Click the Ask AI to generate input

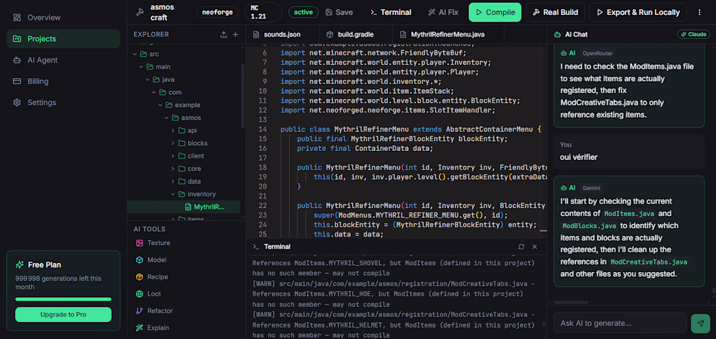click(620, 323)
